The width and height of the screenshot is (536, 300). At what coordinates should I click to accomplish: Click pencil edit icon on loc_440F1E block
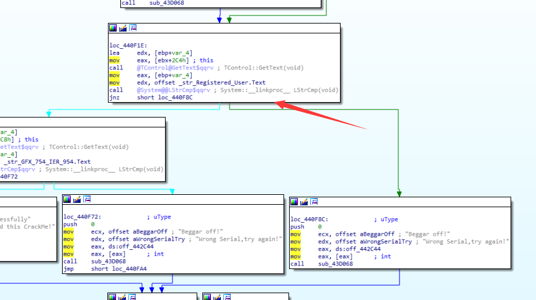[x=122, y=28]
